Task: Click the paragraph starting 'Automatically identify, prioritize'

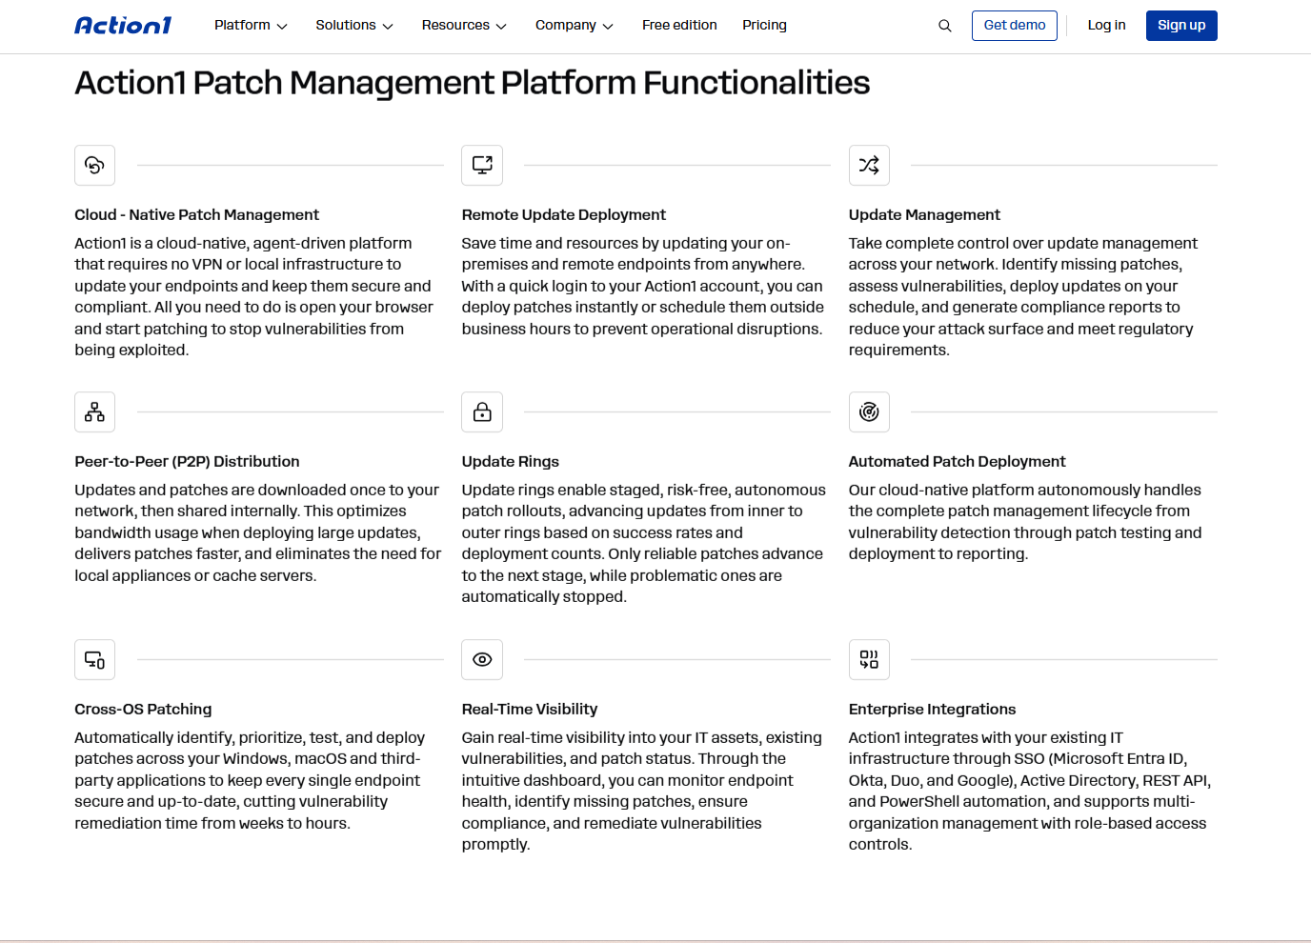Action: click(x=250, y=781)
